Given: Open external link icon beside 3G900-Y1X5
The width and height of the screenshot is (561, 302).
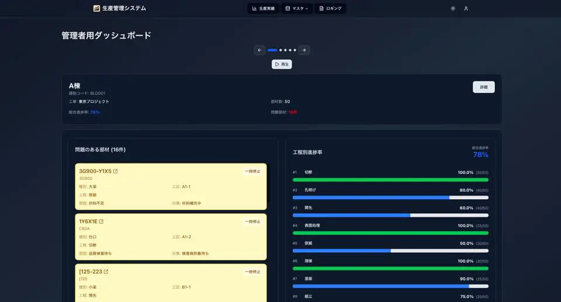Looking at the screenshot, I should 115,172.
